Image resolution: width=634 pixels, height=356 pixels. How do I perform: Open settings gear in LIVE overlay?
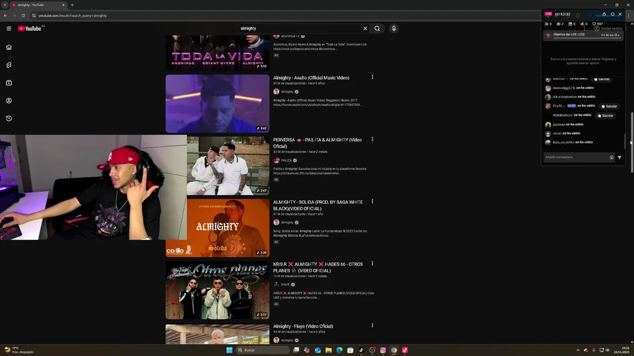tap(612, 14)
